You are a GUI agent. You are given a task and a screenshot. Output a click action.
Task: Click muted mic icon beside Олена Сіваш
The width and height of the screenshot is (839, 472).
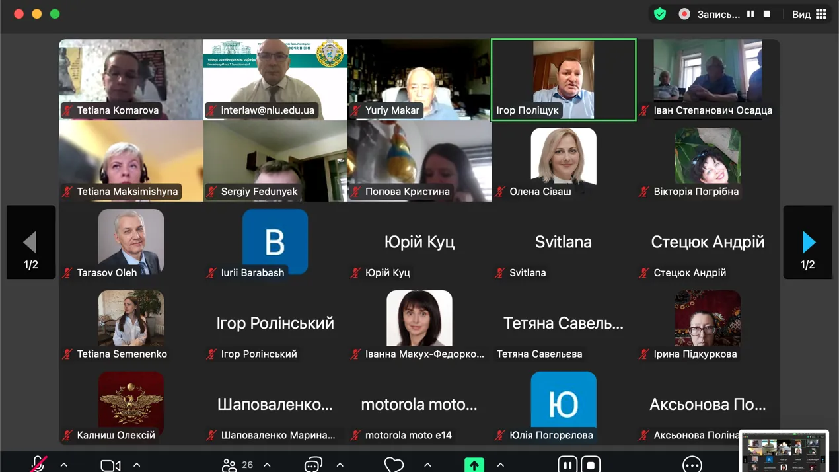[500, 192]
